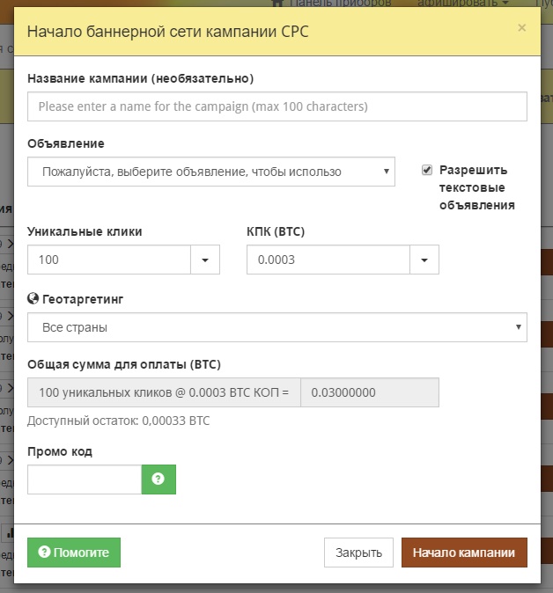553x593 pixels.
Task: Click the campaign name input field
Action: coord(276,106)
